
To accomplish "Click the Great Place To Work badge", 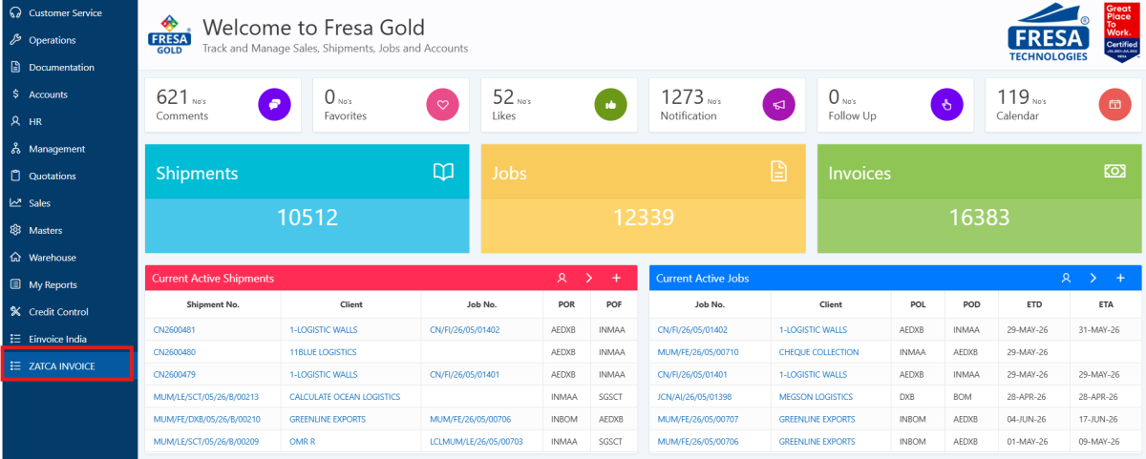I will (x=1121, y=31).
